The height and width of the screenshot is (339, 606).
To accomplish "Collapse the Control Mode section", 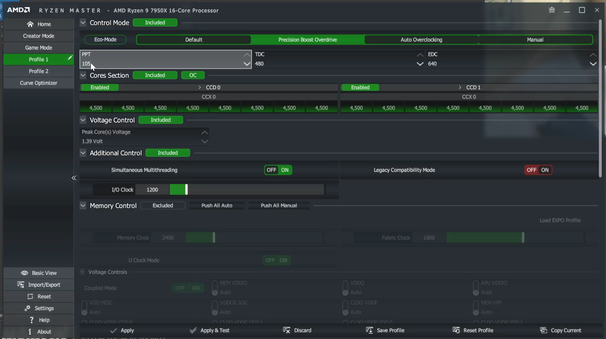I will 83,23.
